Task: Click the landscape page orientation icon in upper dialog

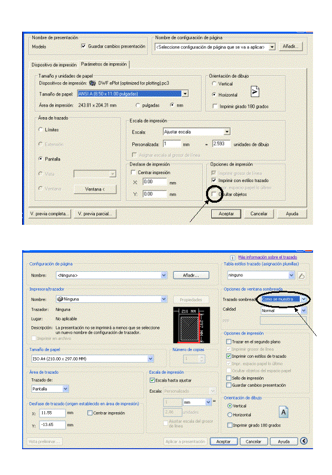Action: click(x=255, y=91)
